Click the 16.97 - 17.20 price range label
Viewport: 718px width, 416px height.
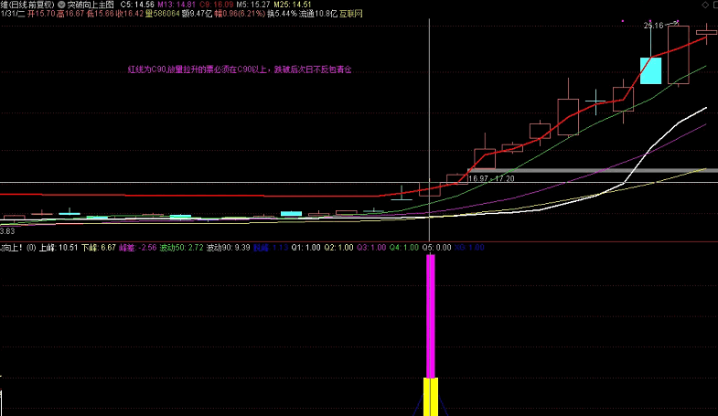(492, 178)
